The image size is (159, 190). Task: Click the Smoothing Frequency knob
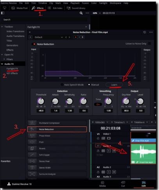(108, 101)
